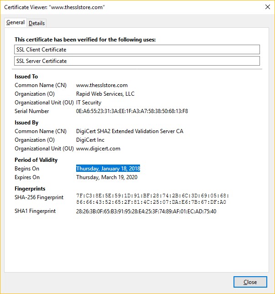Click the Begins On label
275x294 pixels.
coord(27,169)
